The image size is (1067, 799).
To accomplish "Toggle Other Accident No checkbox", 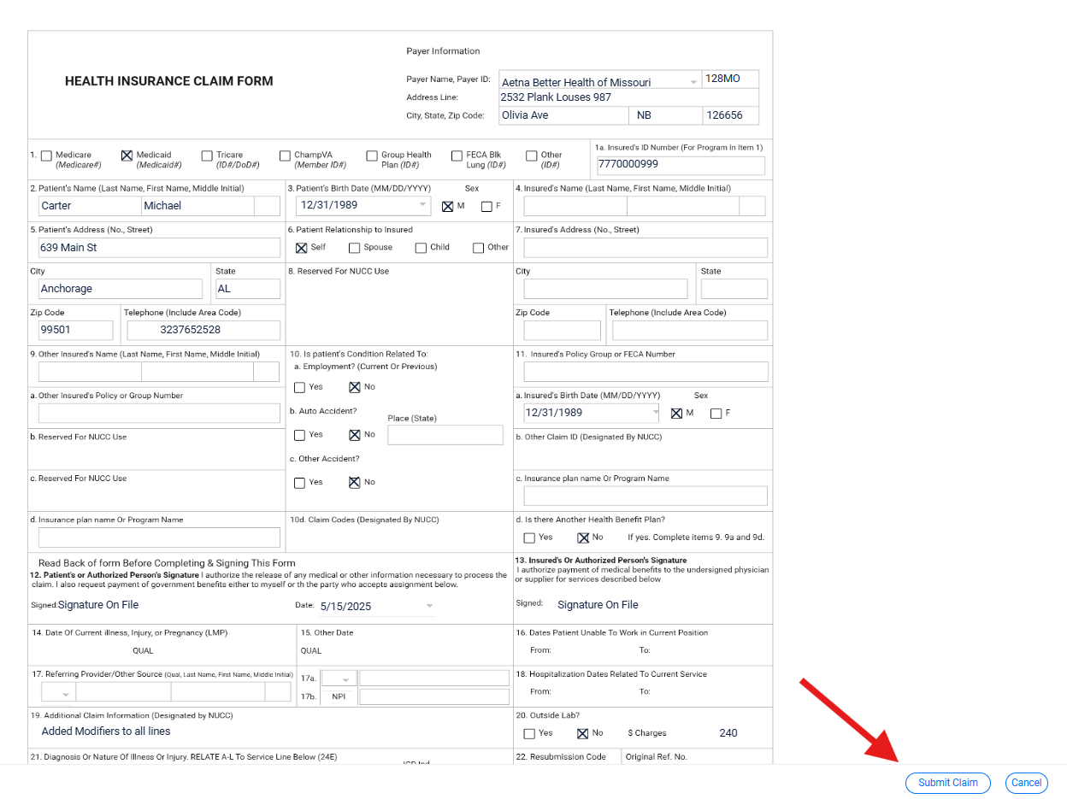I will coord(355,483).
